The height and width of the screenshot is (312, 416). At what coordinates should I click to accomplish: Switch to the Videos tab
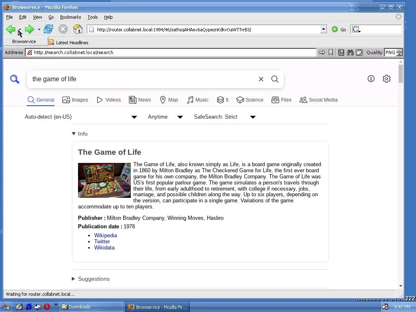pyautogui.click(x=109, y=100)
